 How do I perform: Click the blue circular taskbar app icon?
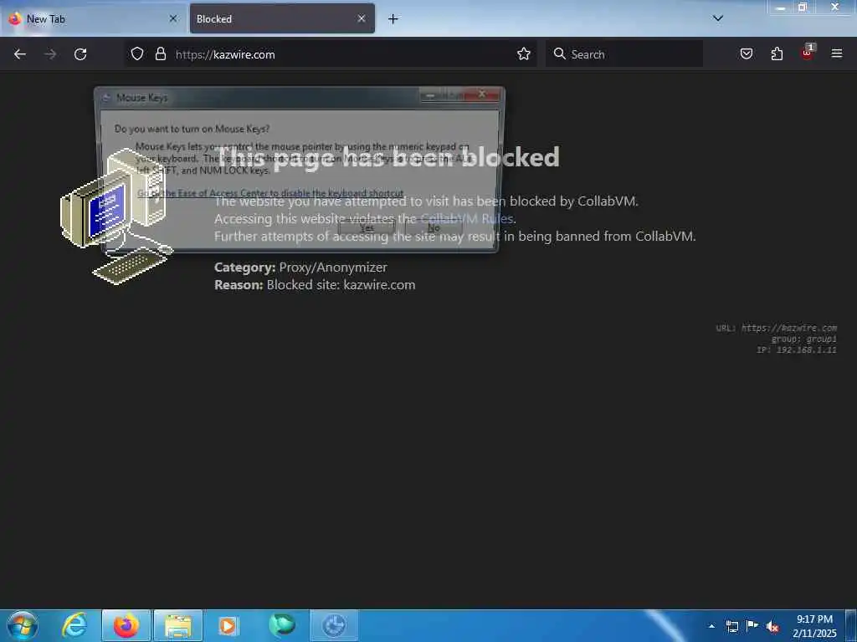[x=334, y=625]
